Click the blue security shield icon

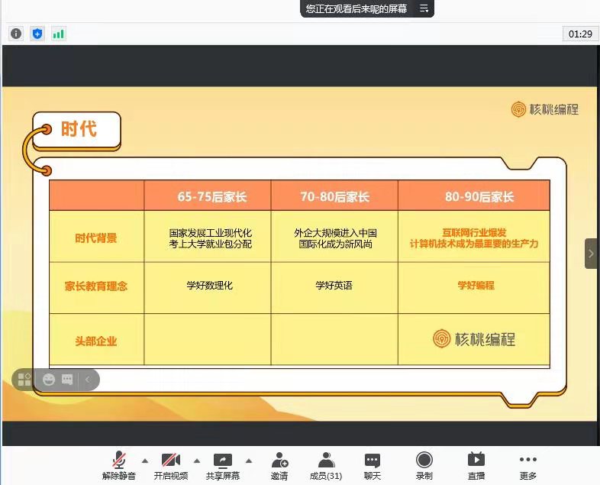(37, 34)
